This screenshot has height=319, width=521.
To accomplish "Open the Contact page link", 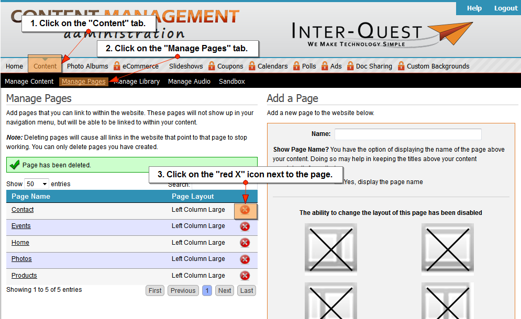I will [23, 210].
